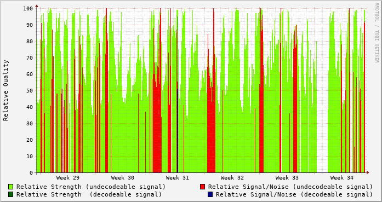Click the 0 value on y-axis
The image size is (382, 202).
(x=31, y=173)
